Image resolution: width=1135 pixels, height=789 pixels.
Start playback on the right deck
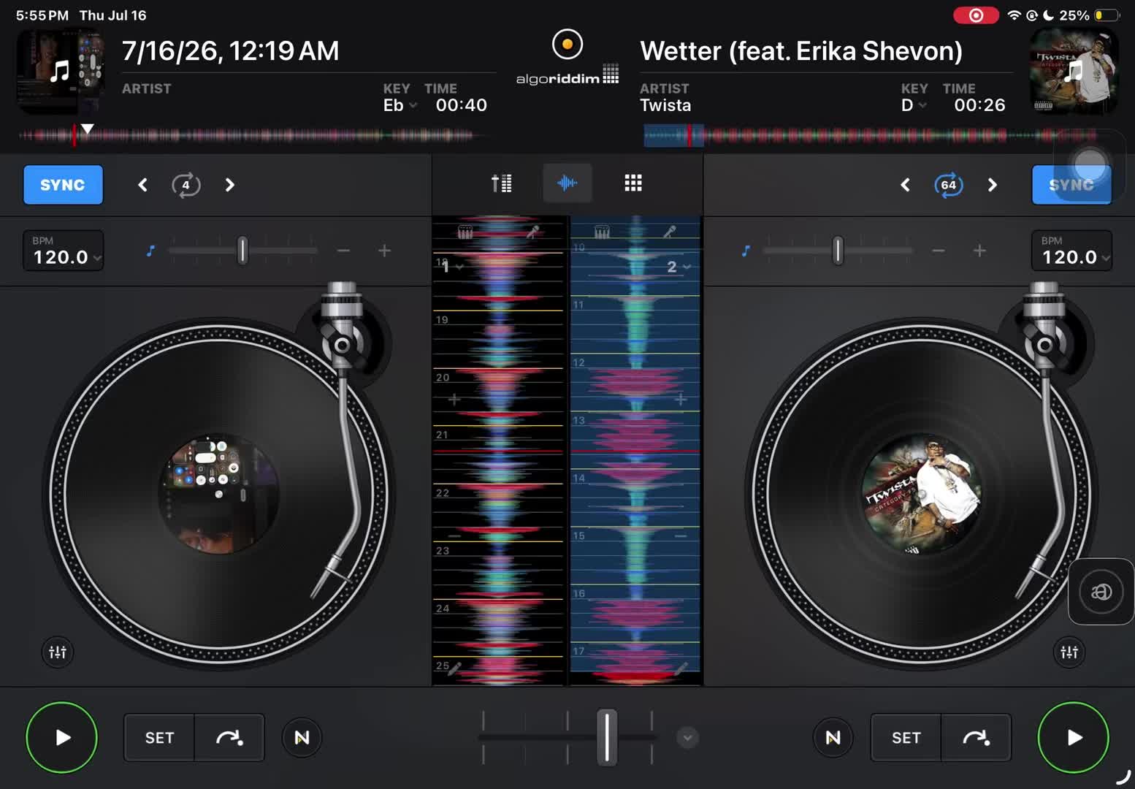coord(1073,737)
